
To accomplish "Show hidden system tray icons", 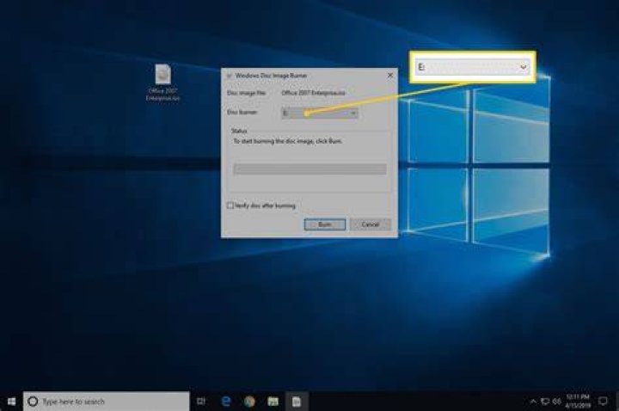I will pos(533,402).
